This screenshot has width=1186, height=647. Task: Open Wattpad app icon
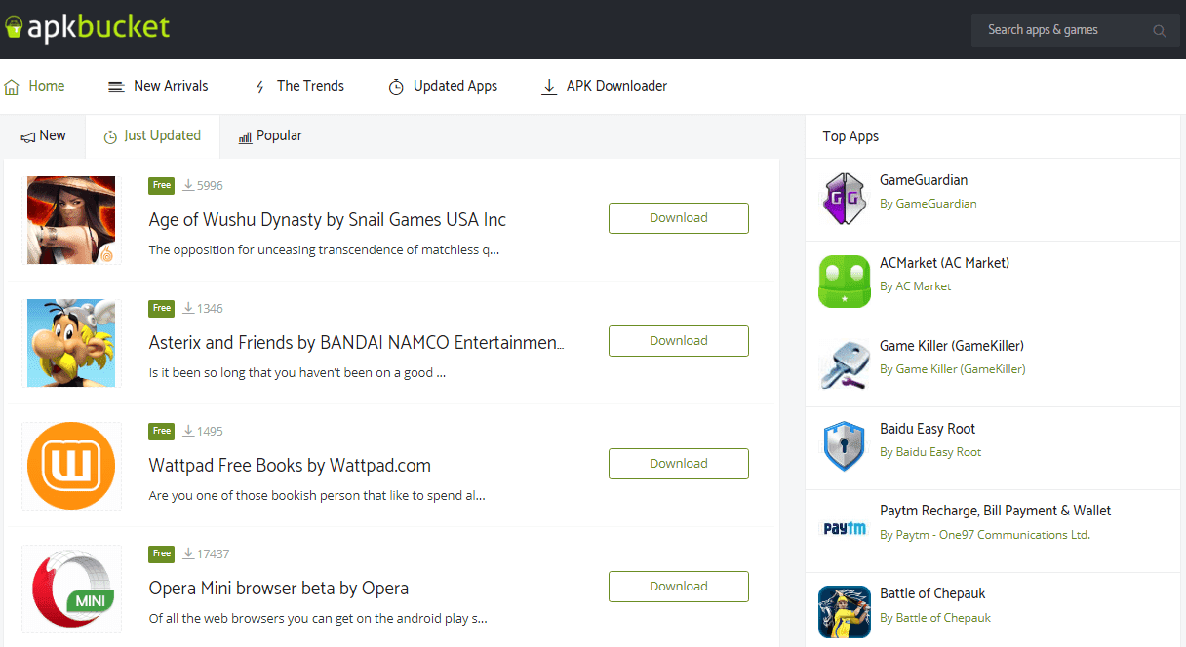coord(71,466)
